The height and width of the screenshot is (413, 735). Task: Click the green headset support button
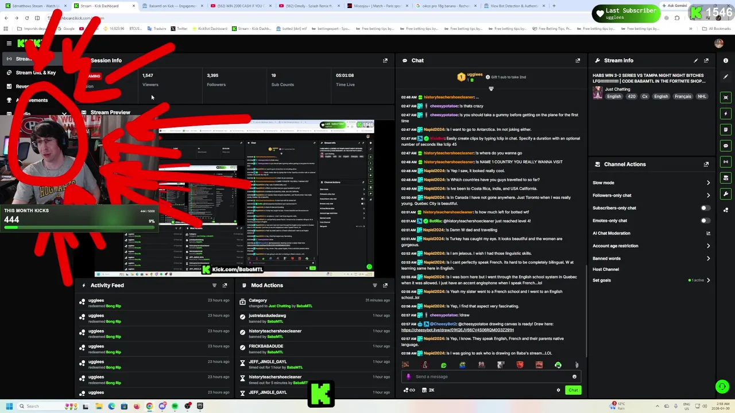pos(722,387)
